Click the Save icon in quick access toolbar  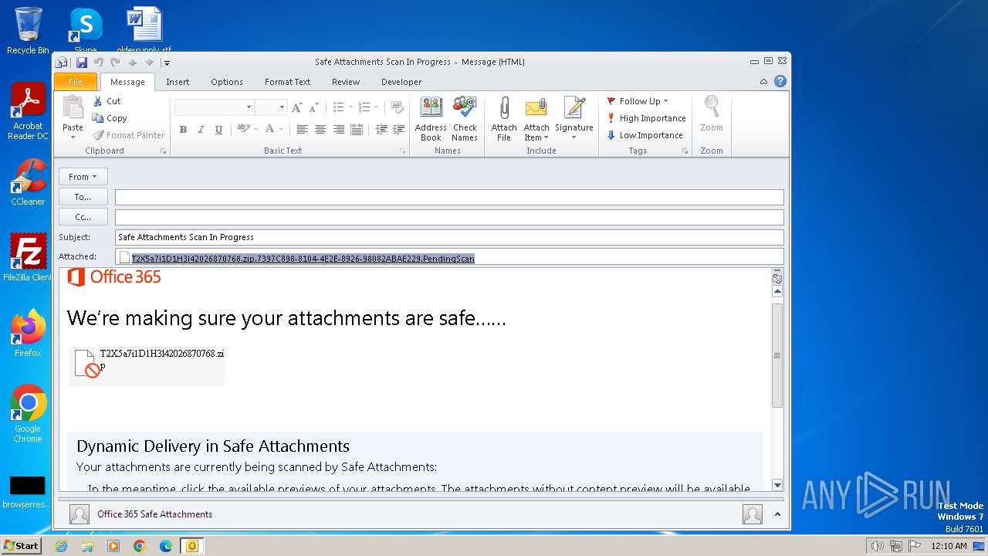point(82,62)
